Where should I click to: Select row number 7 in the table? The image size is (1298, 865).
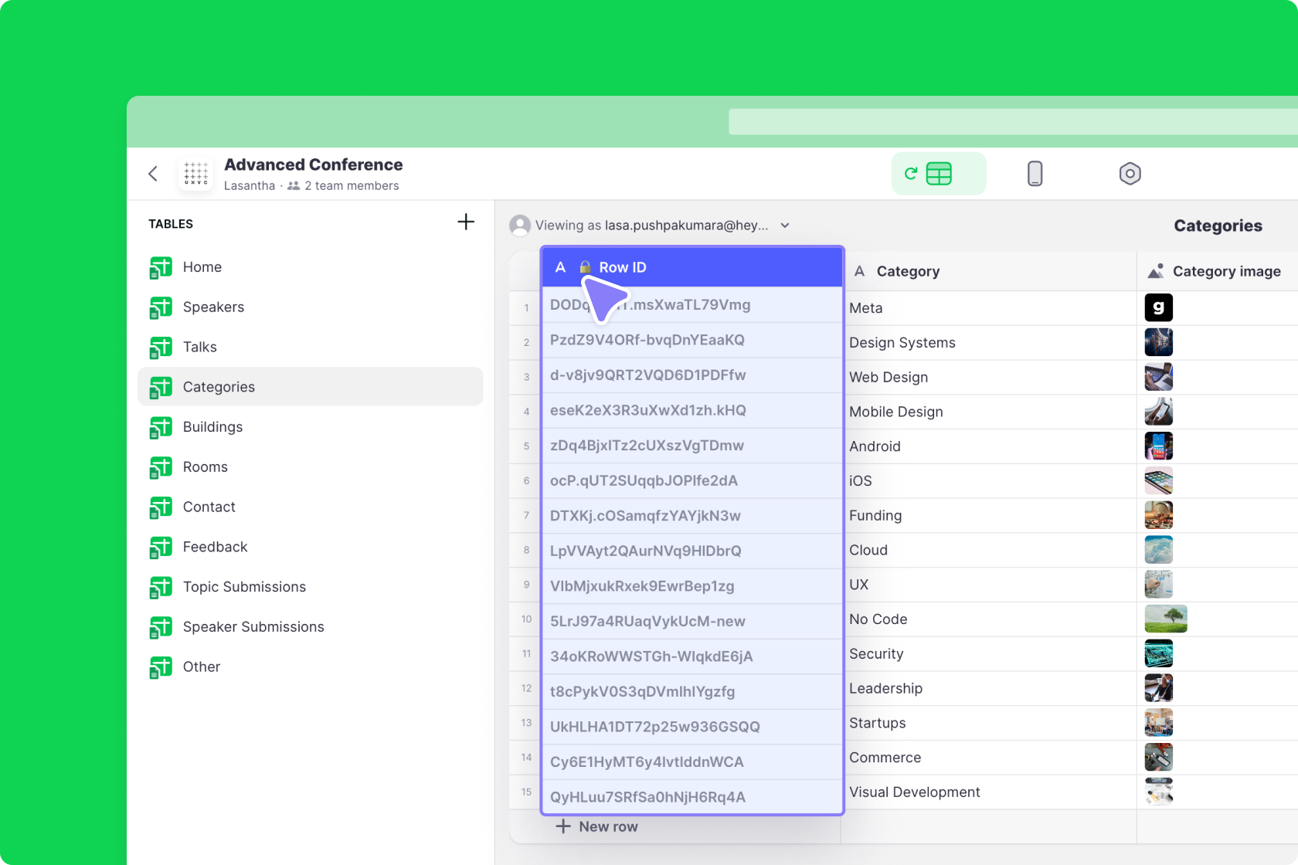coord(526,515)
